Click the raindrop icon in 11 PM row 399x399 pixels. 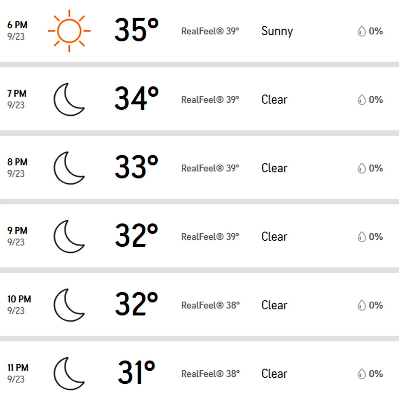(x=361, y=374)
